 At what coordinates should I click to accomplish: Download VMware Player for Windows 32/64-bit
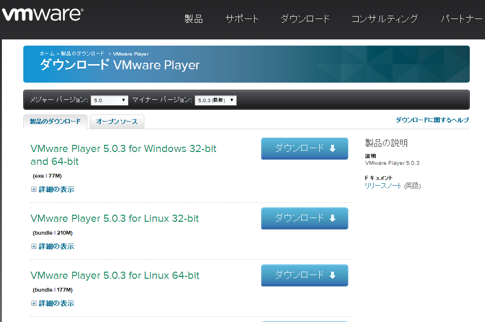click(x=304, y=149)
